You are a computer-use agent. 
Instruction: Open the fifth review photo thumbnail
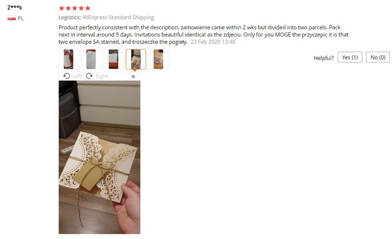(158, 59)
